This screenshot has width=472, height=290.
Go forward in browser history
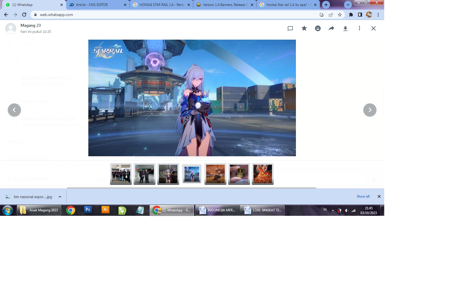pos(15,15)
